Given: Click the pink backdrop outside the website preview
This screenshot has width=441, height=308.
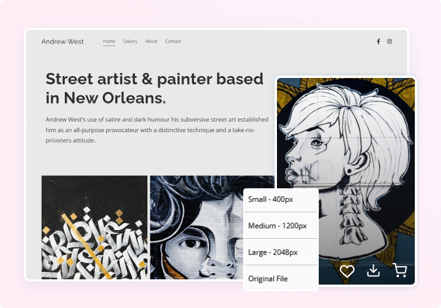Looking at the screenshot, I should point(12,156).
